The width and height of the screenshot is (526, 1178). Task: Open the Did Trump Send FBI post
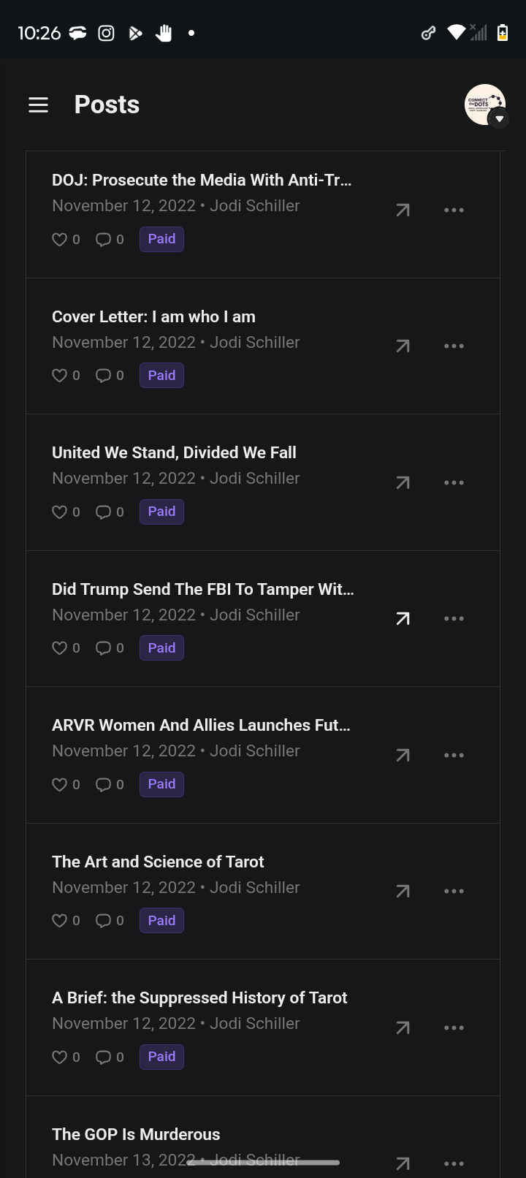[203, 590]
